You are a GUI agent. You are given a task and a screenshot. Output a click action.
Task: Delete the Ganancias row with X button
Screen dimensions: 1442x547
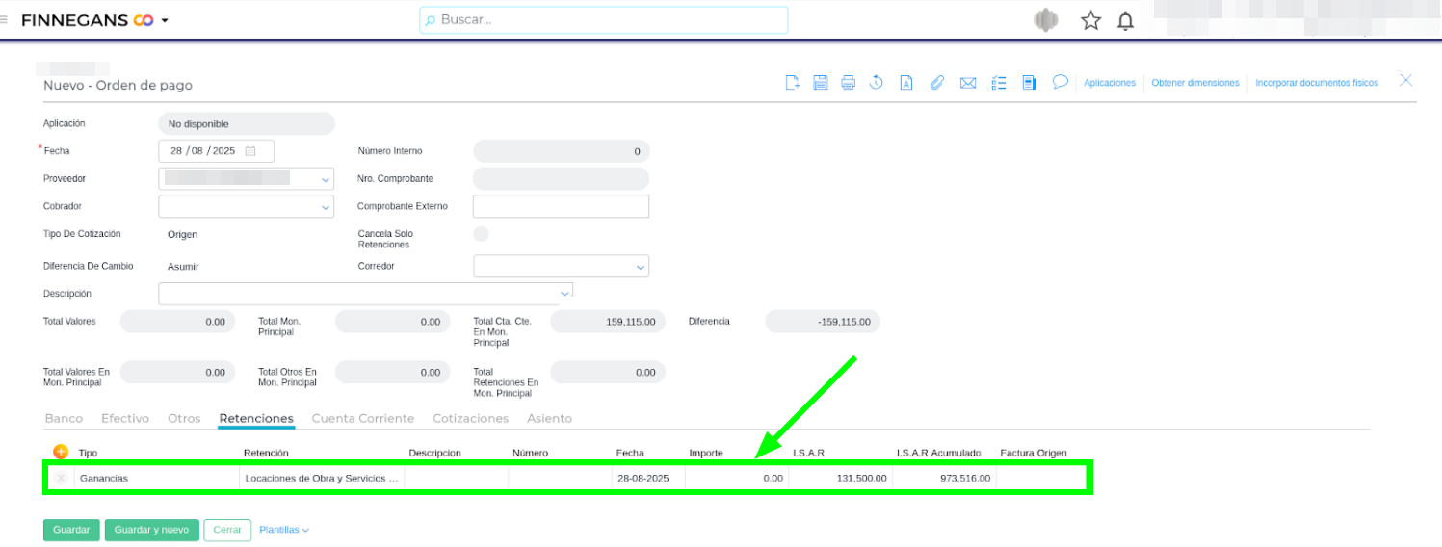[x=61, y=478]
